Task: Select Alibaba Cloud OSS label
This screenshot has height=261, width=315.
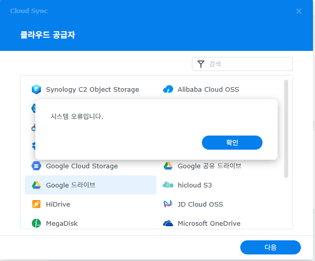Action: pos(208,89)
